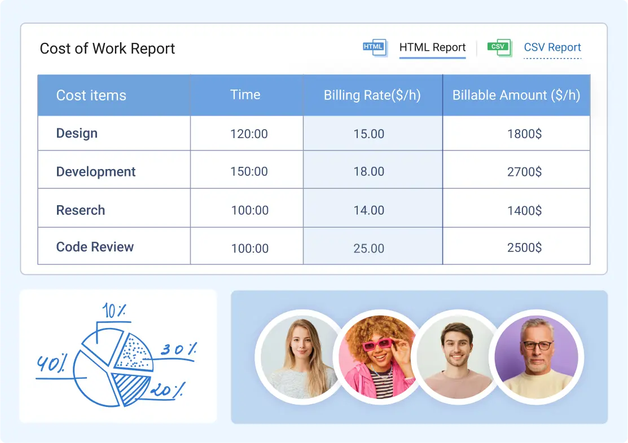Image resolution: width=628 pixels, height=443 pixels.
Task: Click the 14.00 billing rate cell
Action: coord(373,208)
